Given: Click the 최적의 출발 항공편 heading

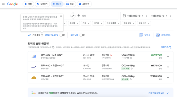Looking at the screenshot, I should click(38, 44).
